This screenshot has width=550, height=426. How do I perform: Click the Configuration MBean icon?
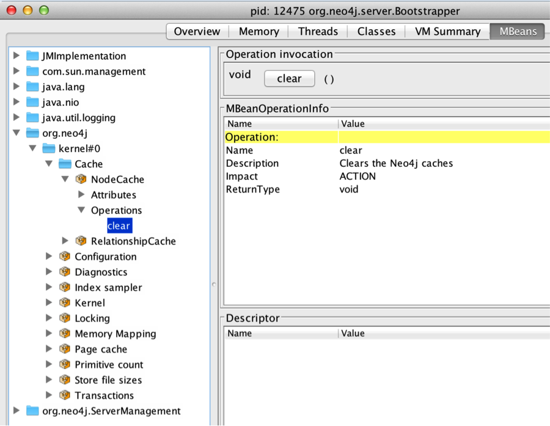point(65,257)
